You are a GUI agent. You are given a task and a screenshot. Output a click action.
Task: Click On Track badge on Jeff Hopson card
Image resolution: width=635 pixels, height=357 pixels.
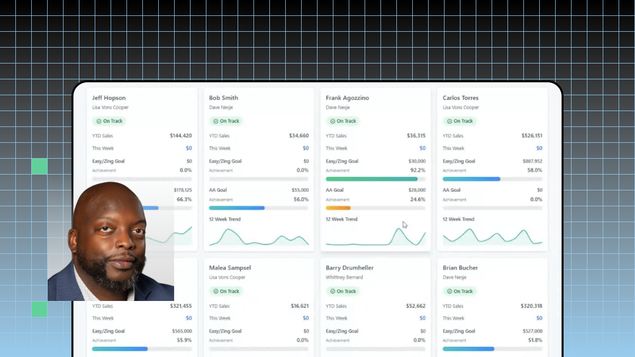[x=109, y=121]
